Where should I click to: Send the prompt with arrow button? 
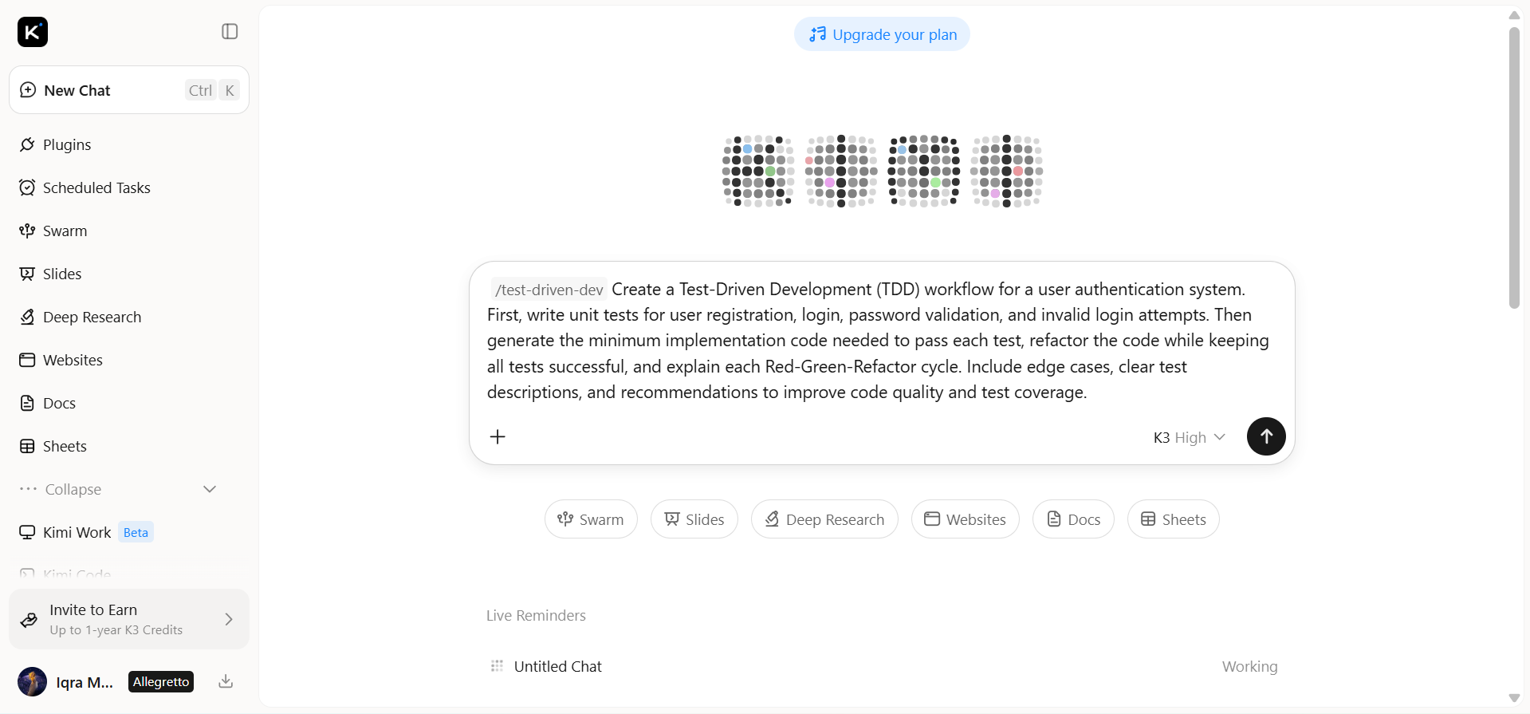[1266, 436]
